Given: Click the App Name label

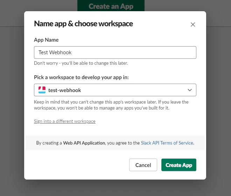Looking at the screenshot, I should (x=46, y=40).
